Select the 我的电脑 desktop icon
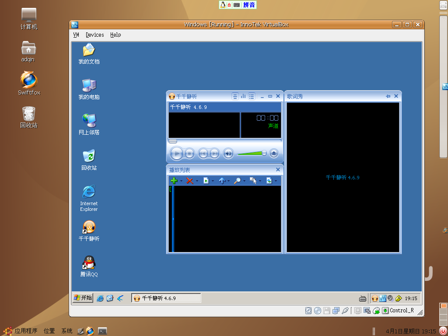Viewport: 448px width, 336px height. 89,89
